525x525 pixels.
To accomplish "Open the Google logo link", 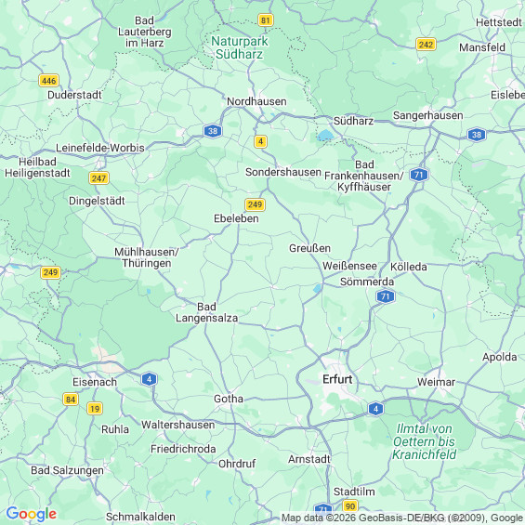I will [x=32, y=514].
